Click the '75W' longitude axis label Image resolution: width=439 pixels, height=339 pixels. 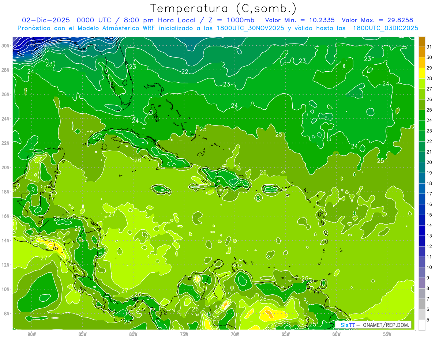coord(184,335)
